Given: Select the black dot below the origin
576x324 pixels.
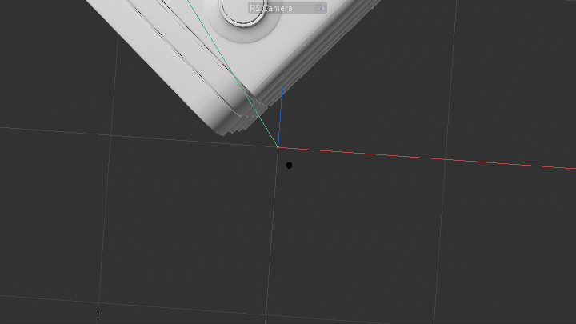Looking at the screenshot, I should (289, 166).
